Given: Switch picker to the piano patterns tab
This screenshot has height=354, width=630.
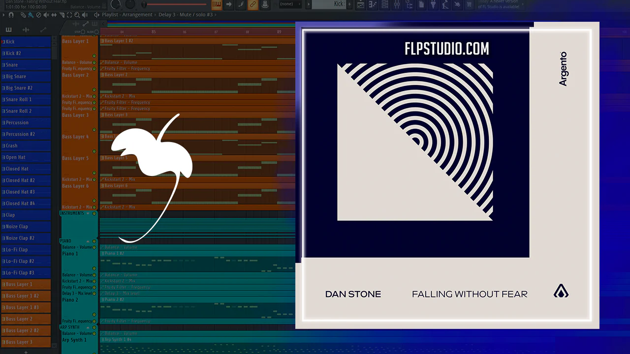Looking at the screenshot, I should [8, 30].
